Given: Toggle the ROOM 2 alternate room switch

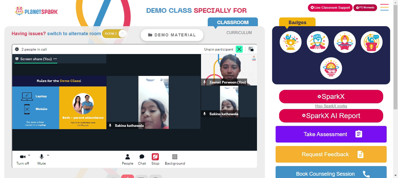Looking at the screenshot, I should click(115, 34).
